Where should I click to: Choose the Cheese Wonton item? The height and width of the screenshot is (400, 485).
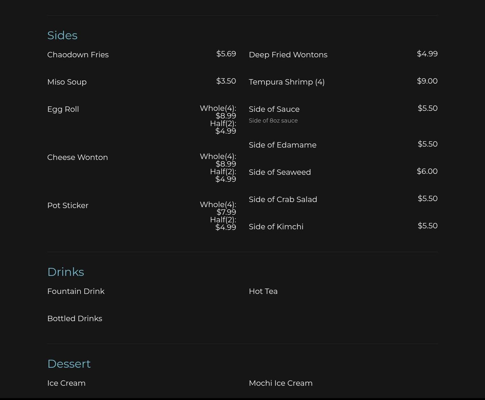[77, 157]
